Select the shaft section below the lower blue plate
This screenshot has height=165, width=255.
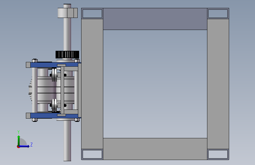[67, 141]
